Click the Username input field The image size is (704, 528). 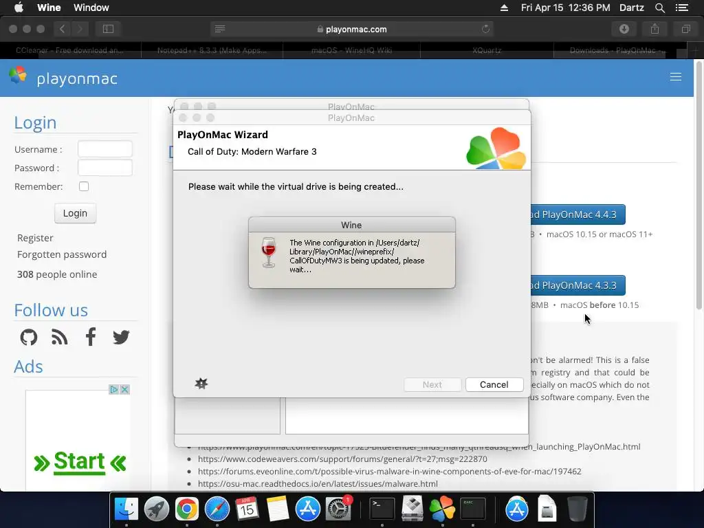pyautogui.click(x=105, y=149)
